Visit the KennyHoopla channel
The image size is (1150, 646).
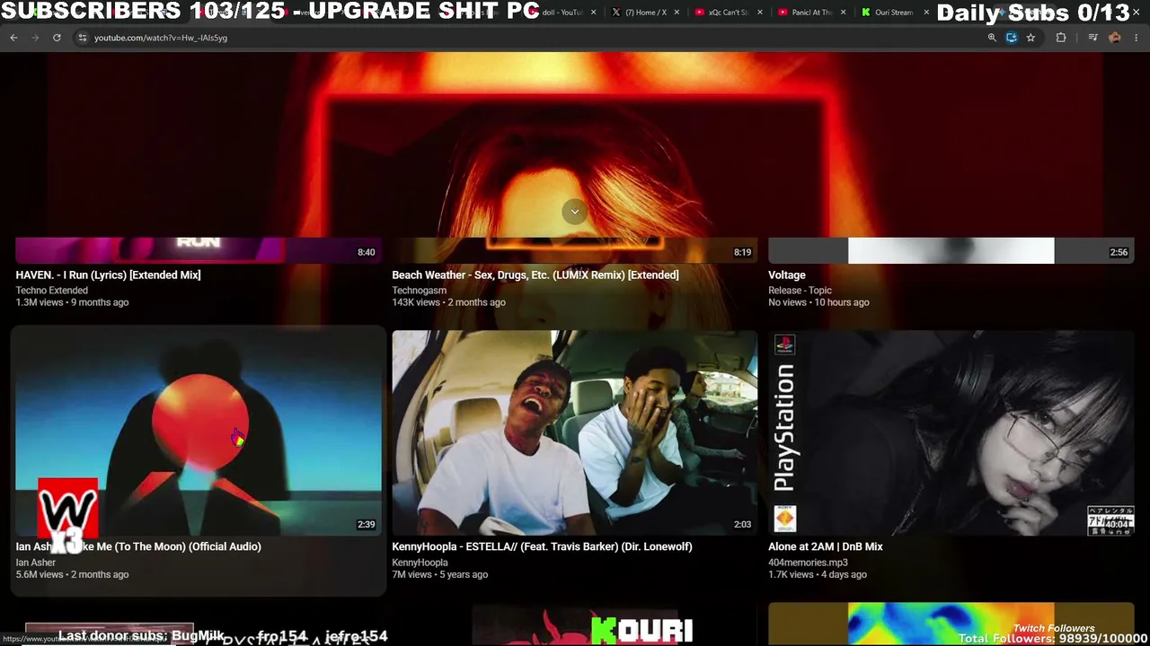(420, 563)
